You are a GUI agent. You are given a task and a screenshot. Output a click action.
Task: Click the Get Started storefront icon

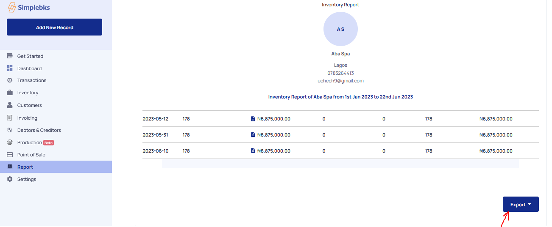pos(10,56)
